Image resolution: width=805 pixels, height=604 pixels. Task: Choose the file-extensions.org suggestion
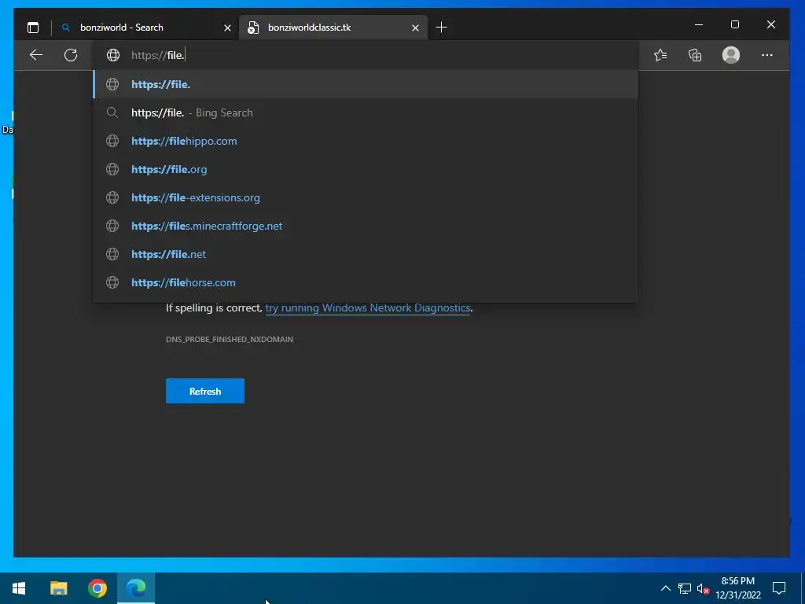[366, 197]
